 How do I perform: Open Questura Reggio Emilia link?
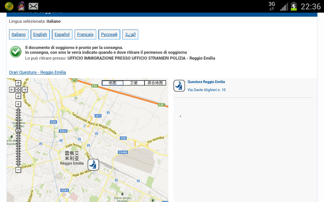(206, 82)
